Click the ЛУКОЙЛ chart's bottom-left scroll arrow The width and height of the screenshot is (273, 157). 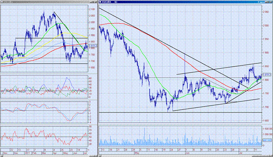pyautogui.click(x=100, y=156)
